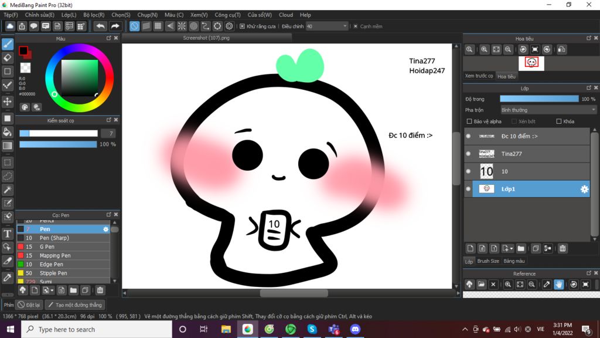Toggle the Cạnh mềm checkbox
Viewport: 600px width, 338px height.
click(x=356, y=26)
